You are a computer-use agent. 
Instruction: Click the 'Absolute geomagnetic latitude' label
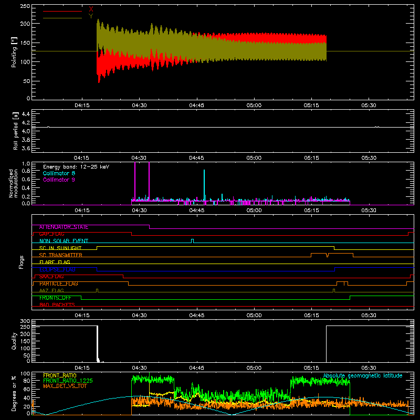click(x=363, y=375)
